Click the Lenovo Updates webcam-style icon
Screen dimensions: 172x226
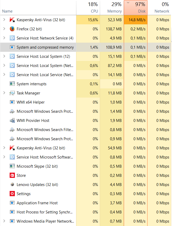pyautogui.click(x=12, y=184)
